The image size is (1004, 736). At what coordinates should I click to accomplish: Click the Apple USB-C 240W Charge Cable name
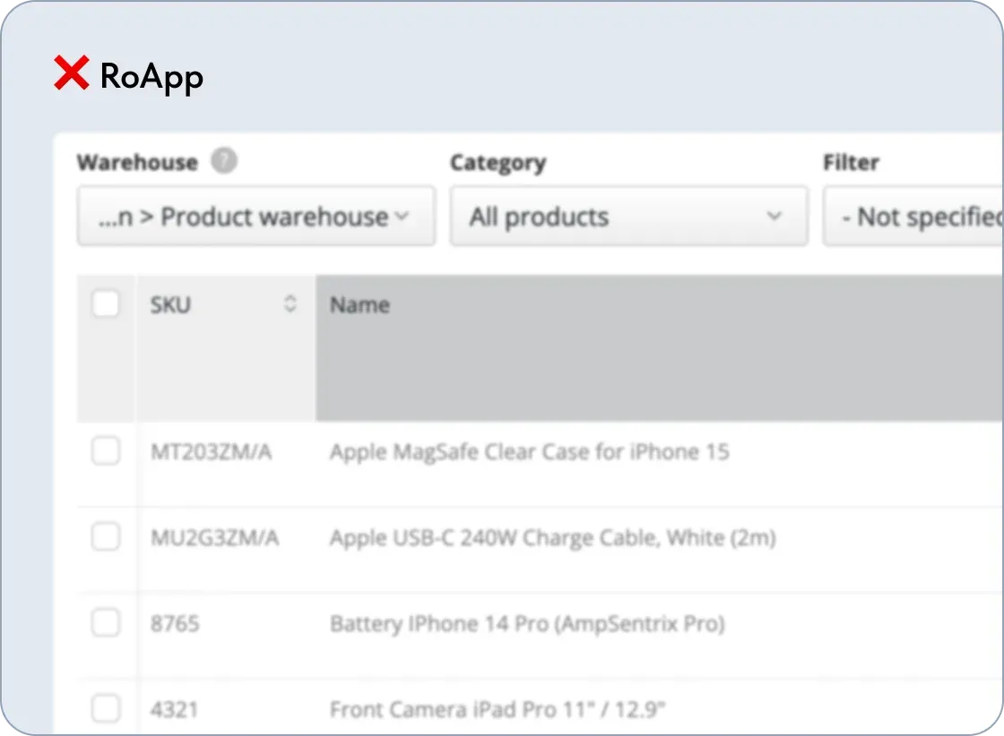pos(553,536)
